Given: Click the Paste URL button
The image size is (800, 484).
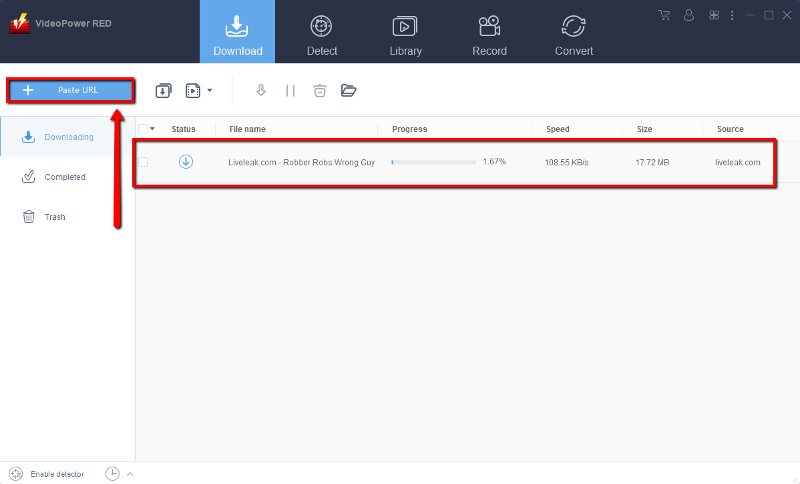Looking at the screenshot, I should [70, 89].
